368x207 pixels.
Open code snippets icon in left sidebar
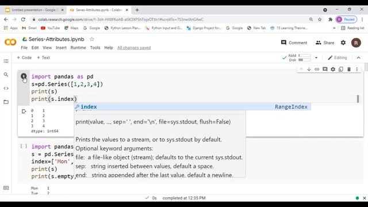click(6, 88)
